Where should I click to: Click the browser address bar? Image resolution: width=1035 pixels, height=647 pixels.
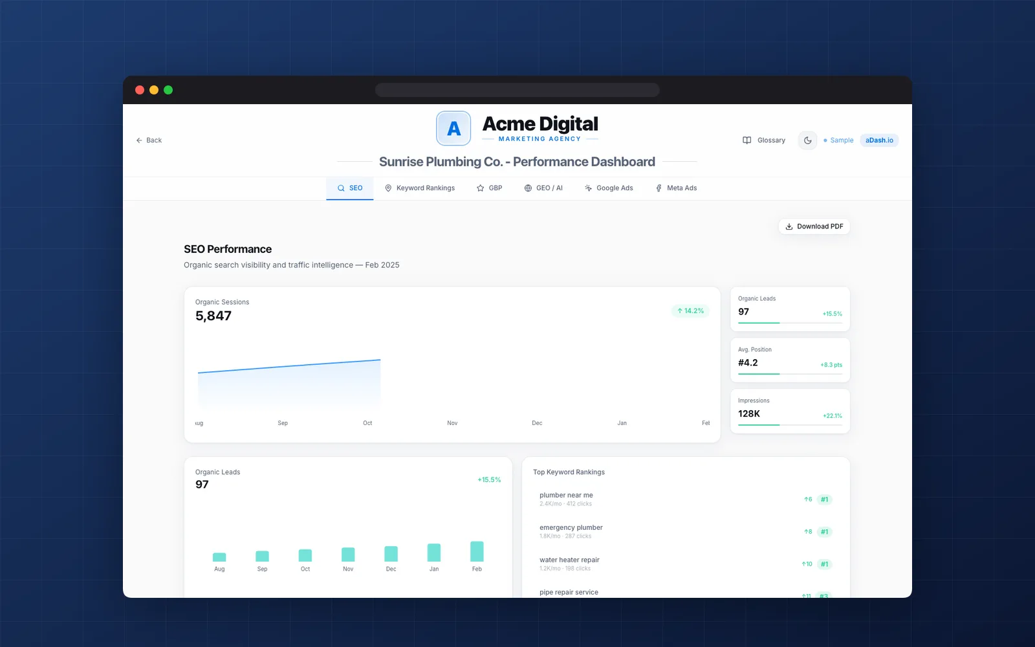point(517,90)
